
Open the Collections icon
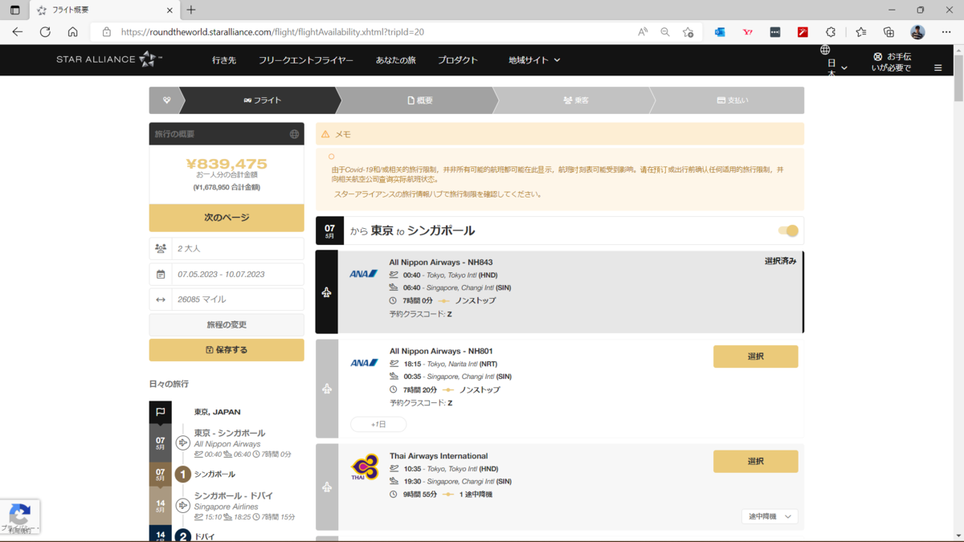click(x=888, y=32)
